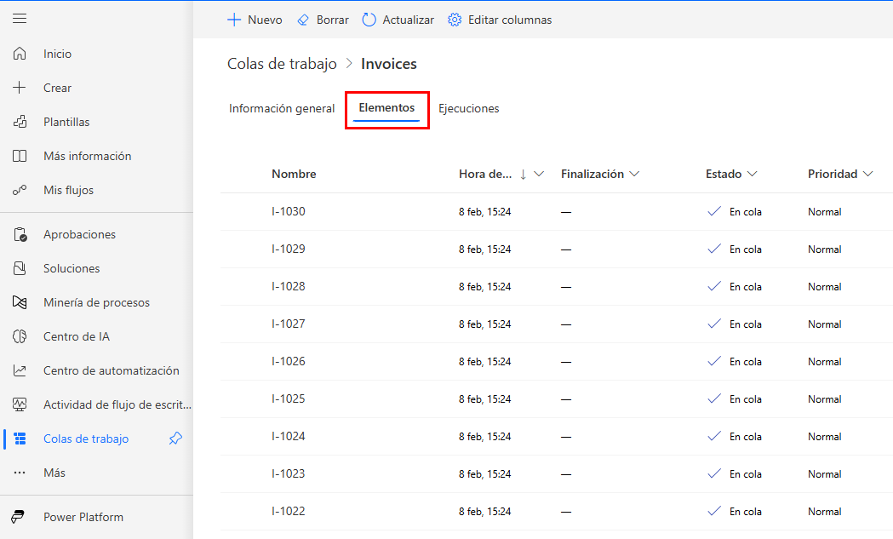Viewport: 893px width, 539px height.
Task: Click the checkmark status icon for I-1030
Action: [714, 211]
